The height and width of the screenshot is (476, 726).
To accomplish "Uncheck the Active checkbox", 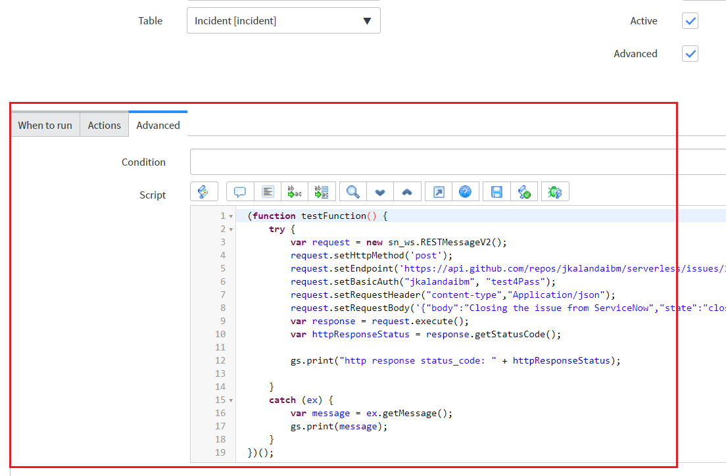I will 690,21.
